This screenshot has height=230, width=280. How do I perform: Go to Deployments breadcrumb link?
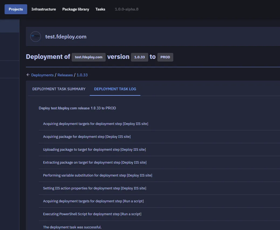[43, 75]
